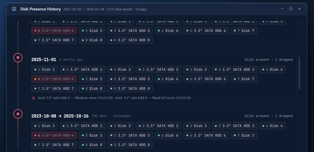
Task: Minimize the Disk Presence History window
Action: (x=282, y=9)
